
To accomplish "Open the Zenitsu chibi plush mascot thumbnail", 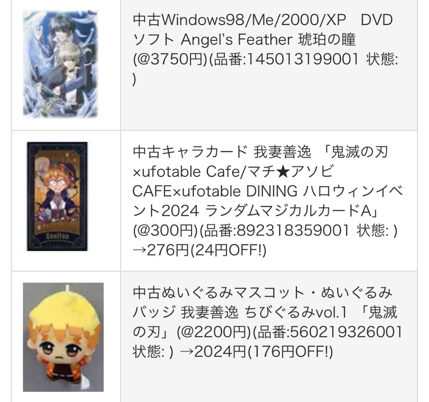I will coord(63,337).
